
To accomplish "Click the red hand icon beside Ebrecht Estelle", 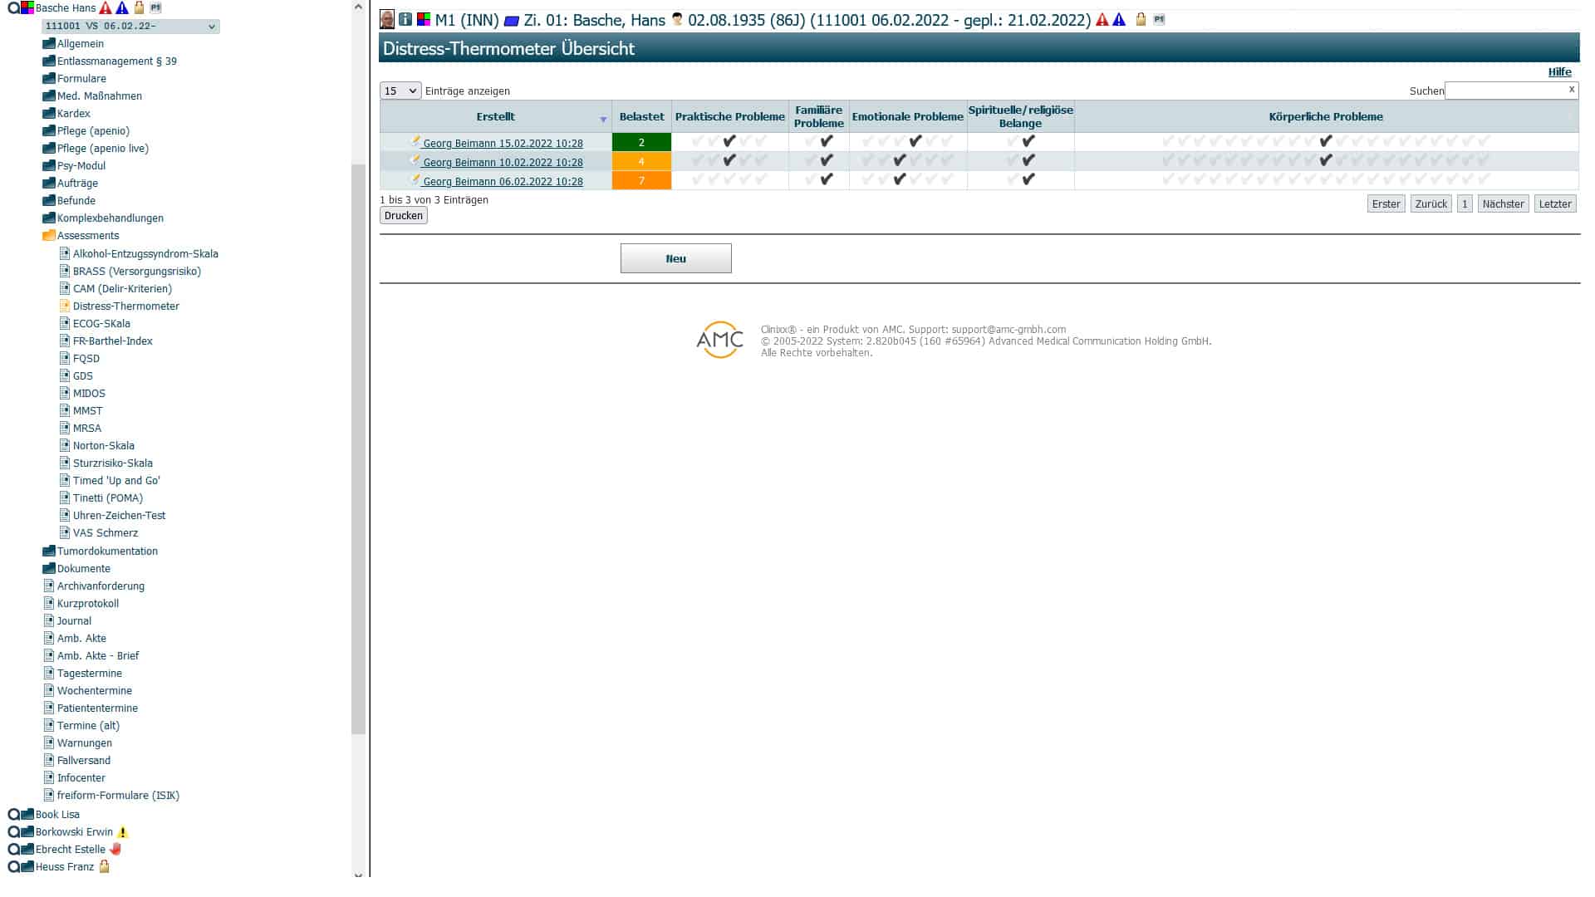I will pos(115,849).
